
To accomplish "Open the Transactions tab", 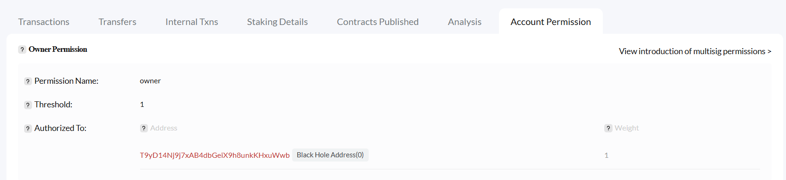I will pos(44,22).
